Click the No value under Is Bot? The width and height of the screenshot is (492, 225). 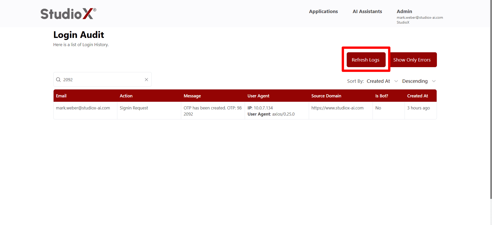pos(378,108)
